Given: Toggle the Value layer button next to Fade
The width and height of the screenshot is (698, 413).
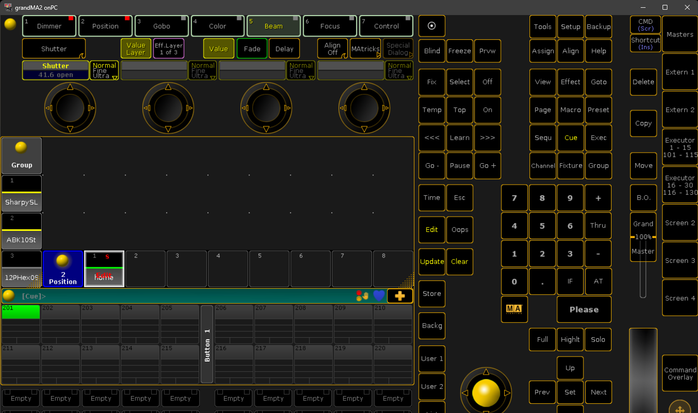Looking at the screenshot, I should (219, 49).
